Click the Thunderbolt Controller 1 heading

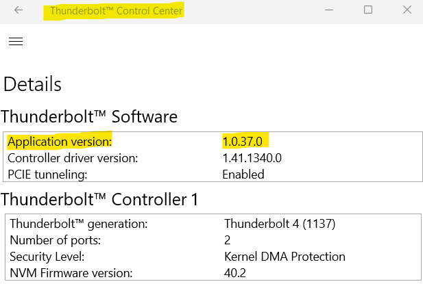(x=99, y=199)
